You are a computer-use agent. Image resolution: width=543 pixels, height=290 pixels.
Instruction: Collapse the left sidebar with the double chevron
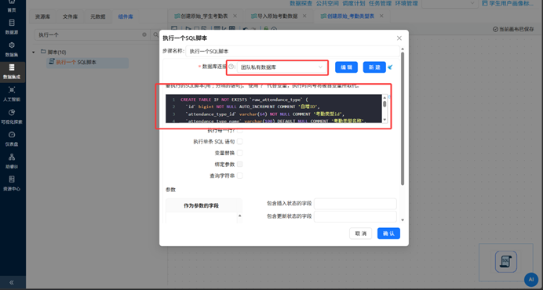[12, 282]
